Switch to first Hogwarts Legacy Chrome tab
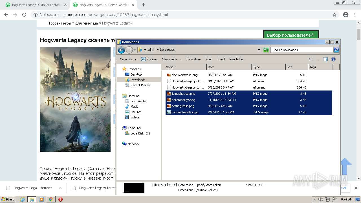 pyautogui.click(x=36, y=5)
